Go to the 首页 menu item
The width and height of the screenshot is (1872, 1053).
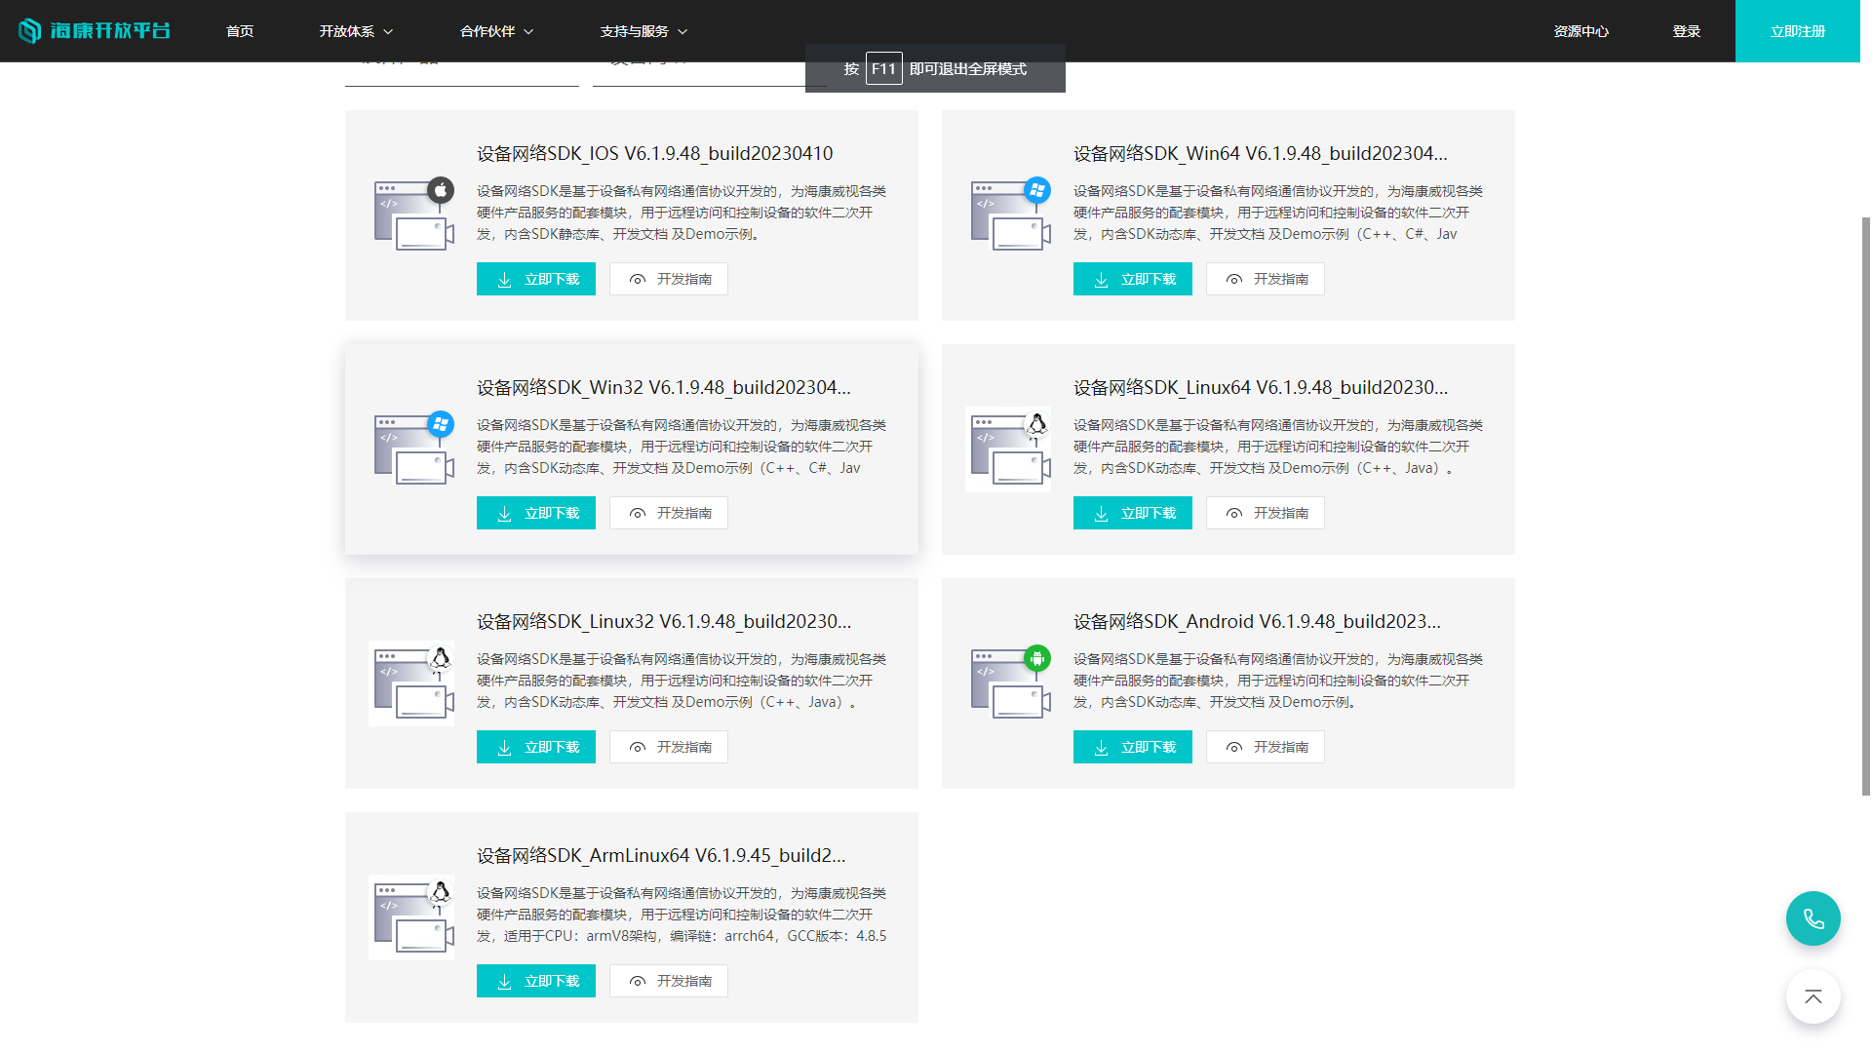pyautogui.click(x=240, y=31)
